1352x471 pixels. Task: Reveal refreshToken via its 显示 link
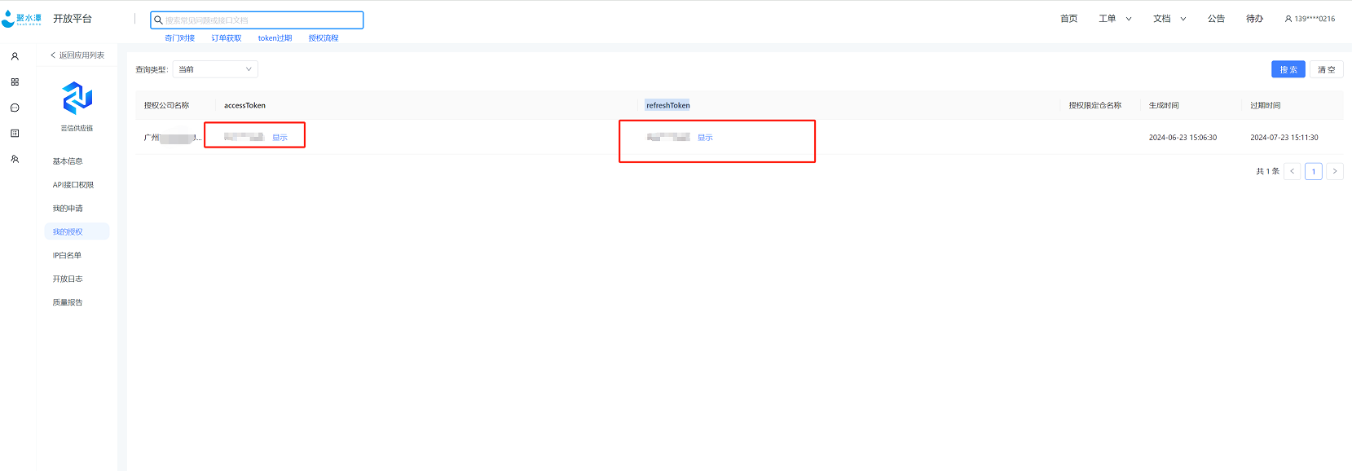pyautogui.click(x=705, y=138)
